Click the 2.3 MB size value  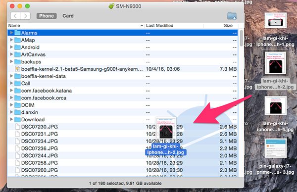228,170
